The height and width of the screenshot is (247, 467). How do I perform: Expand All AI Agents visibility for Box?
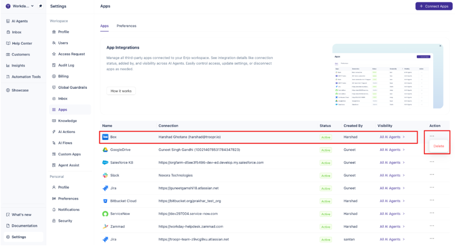coord(392,137)
